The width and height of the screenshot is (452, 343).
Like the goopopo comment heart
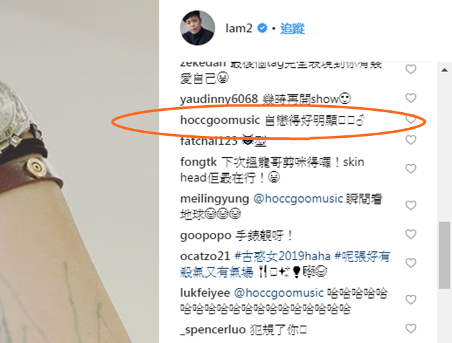click(411, 234)
